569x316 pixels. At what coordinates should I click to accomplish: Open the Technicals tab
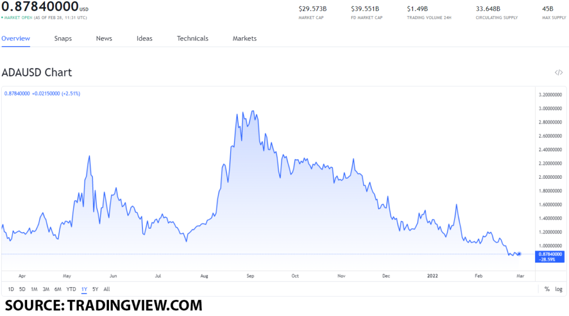tap(193, 38)
